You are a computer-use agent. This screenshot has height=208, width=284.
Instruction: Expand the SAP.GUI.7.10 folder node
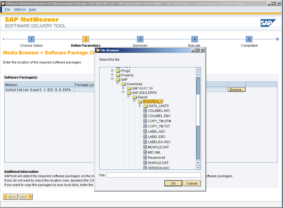point(123,88)
